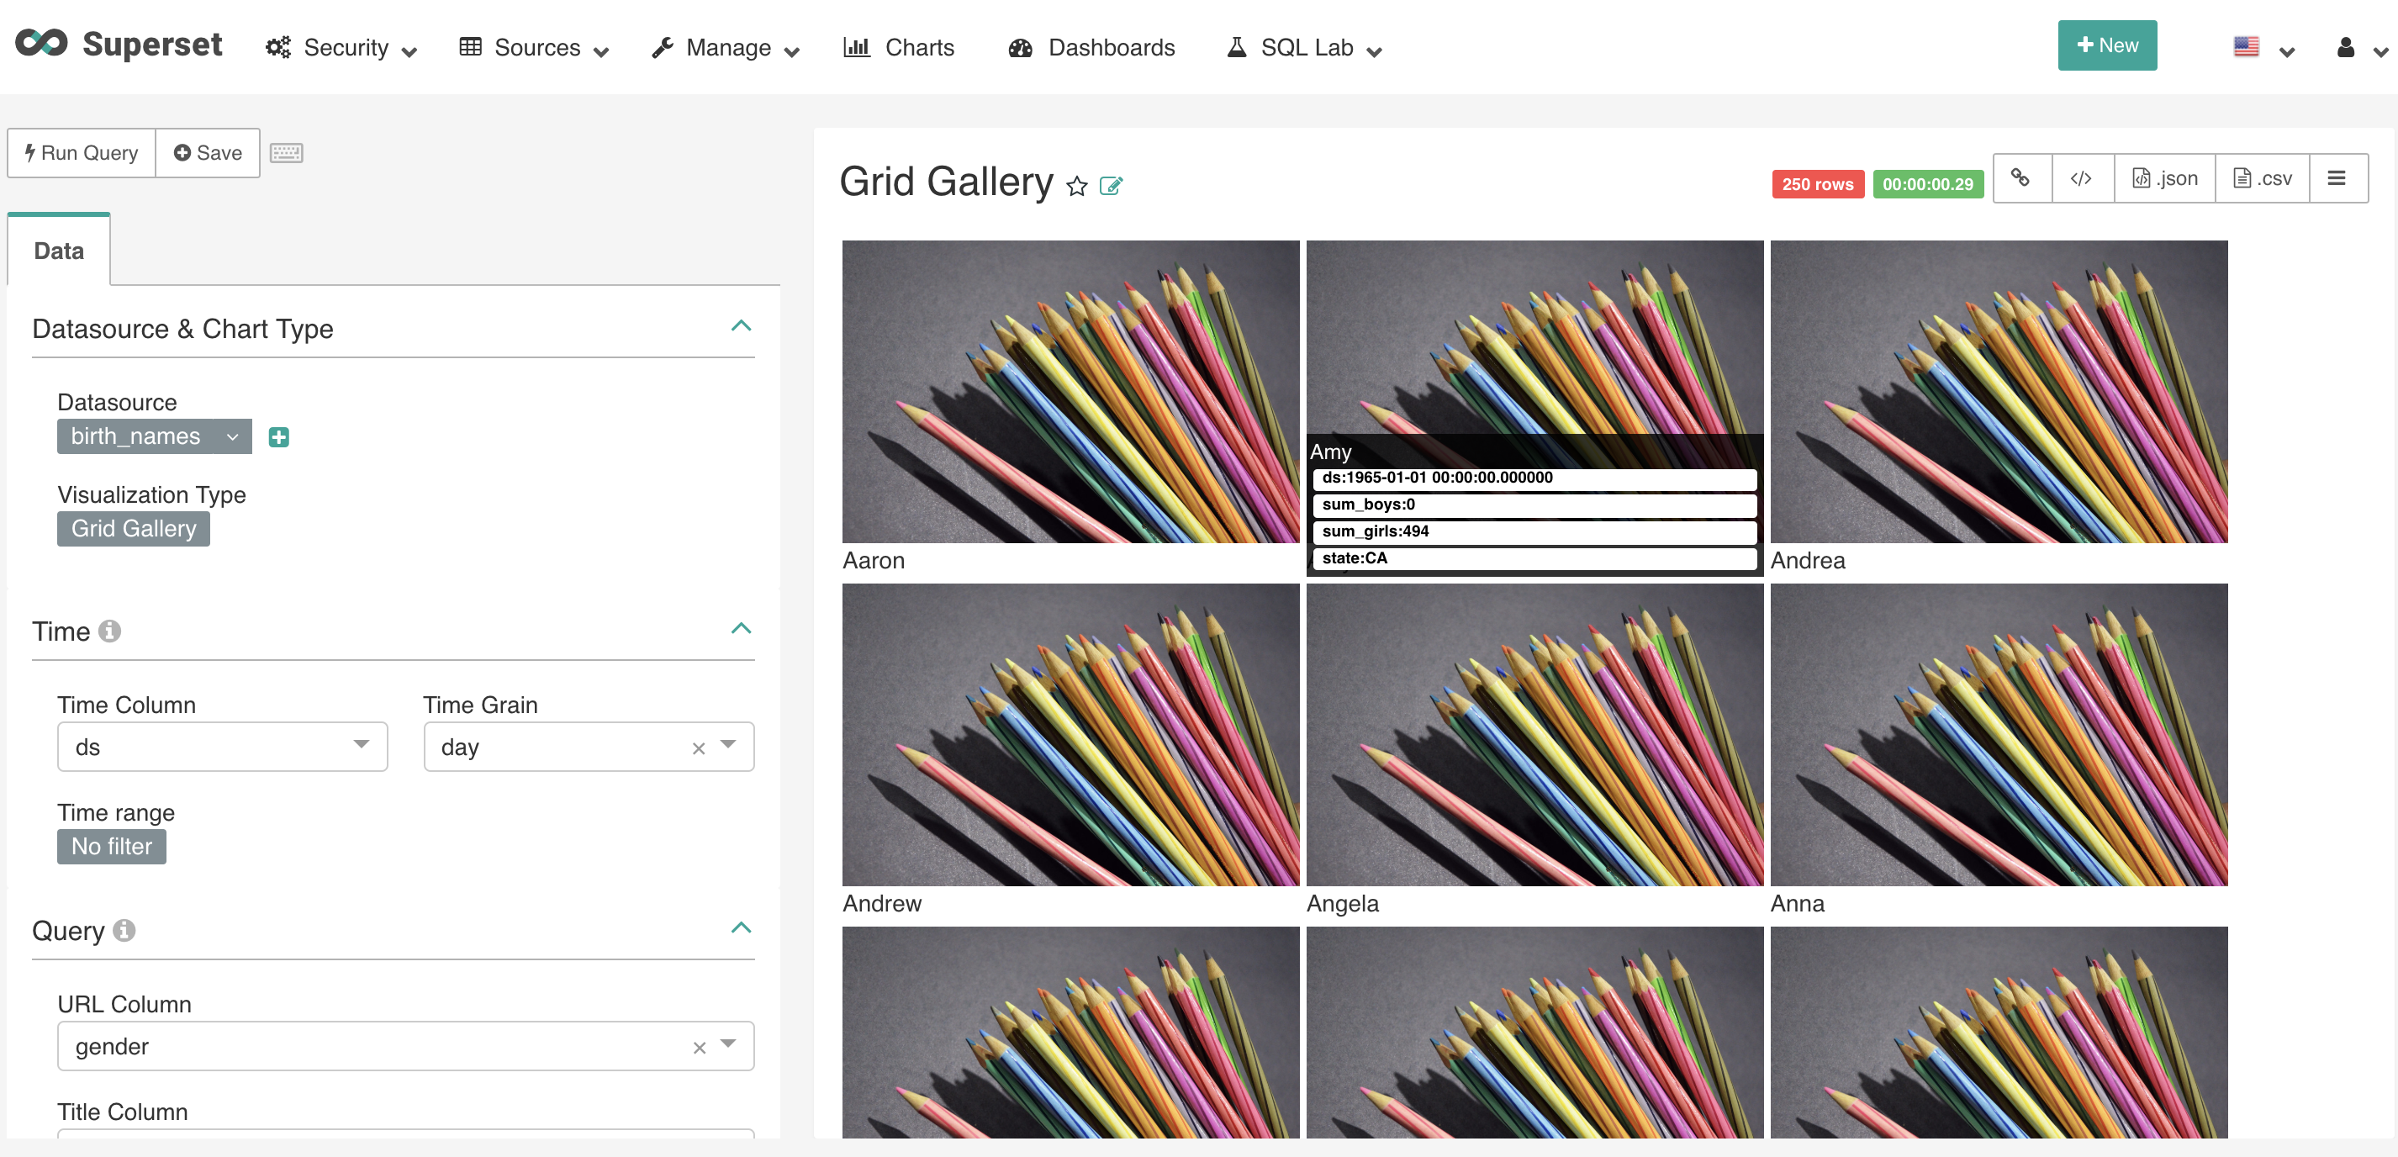This screenshot has width=2398, height=1157.
Task: Open the user profile icon menu
Action: tap(2357, 49)
